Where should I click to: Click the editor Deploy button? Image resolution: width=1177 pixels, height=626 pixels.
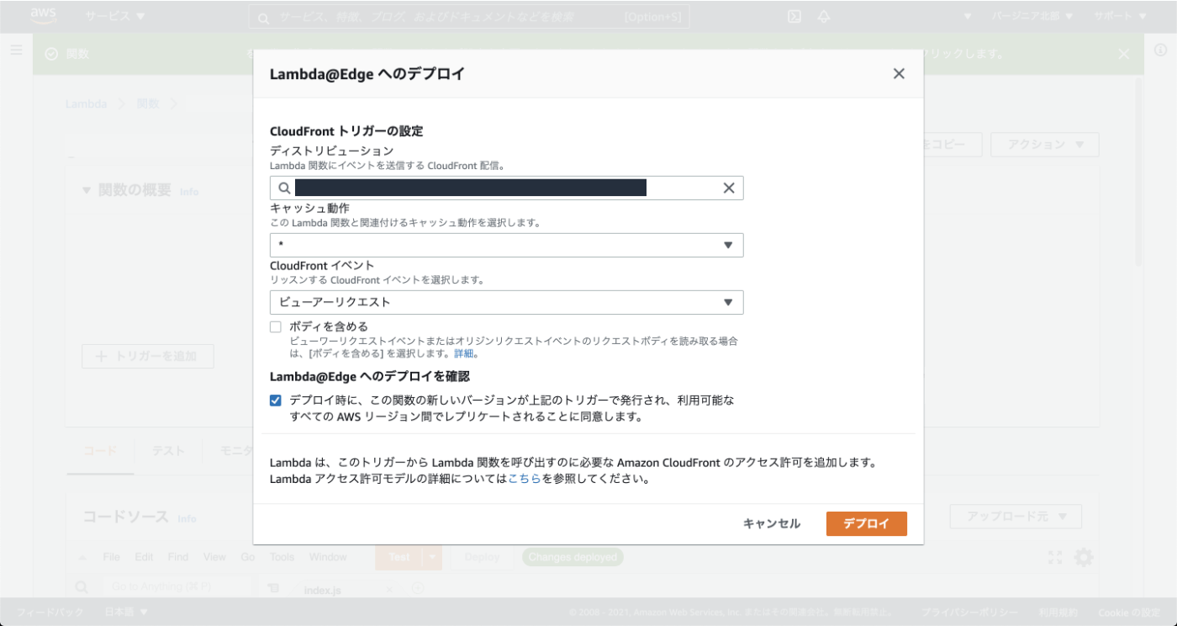(482, 557)
